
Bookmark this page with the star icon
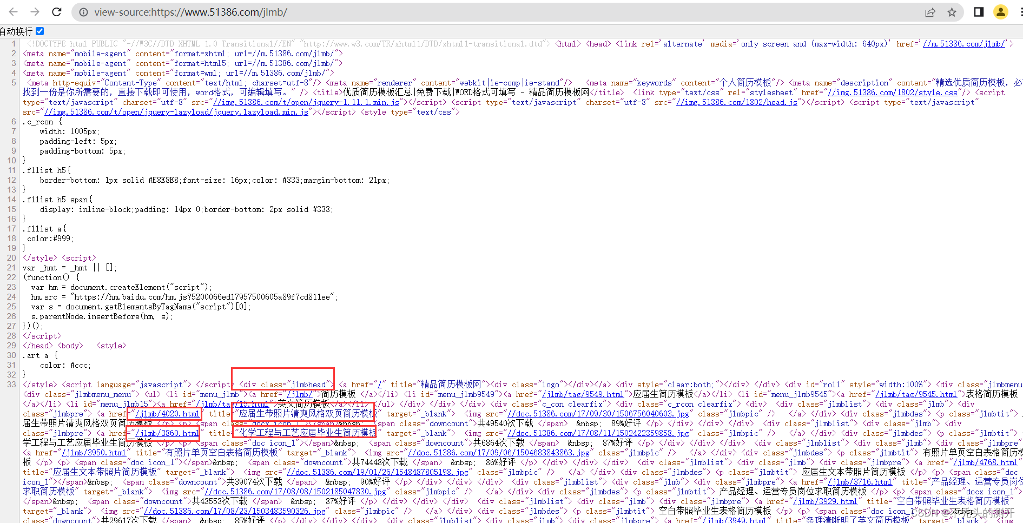952,12
